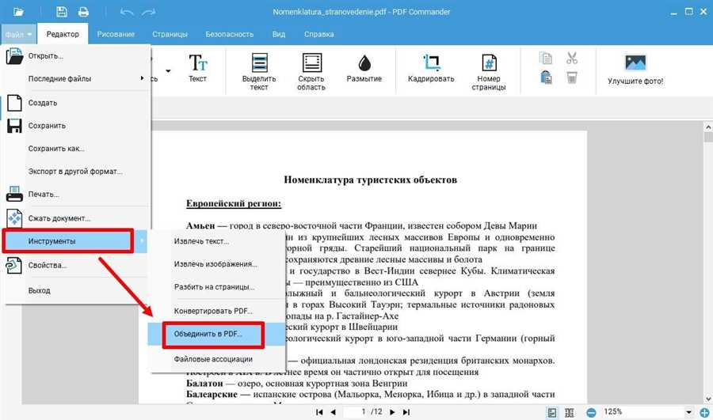Switch to the Справка tab
This screenshot has height=420, width=713.
(x=318, y=34)
